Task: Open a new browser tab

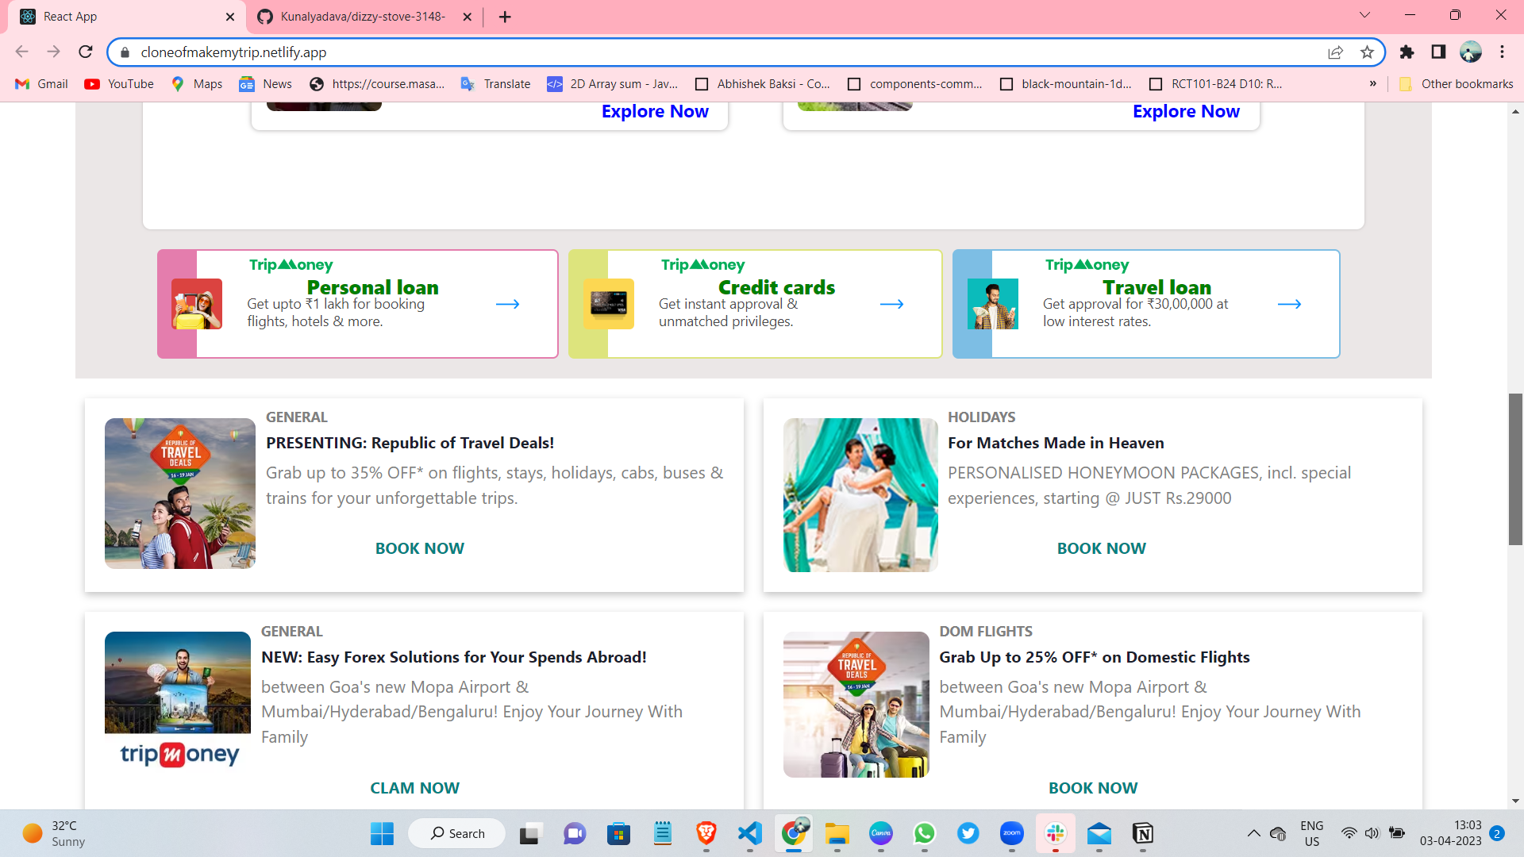Action: point(505,17)
